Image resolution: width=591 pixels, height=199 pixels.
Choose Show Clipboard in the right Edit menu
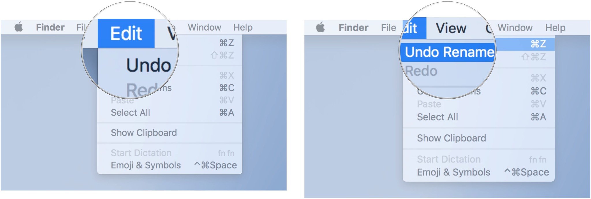(451, 138)
